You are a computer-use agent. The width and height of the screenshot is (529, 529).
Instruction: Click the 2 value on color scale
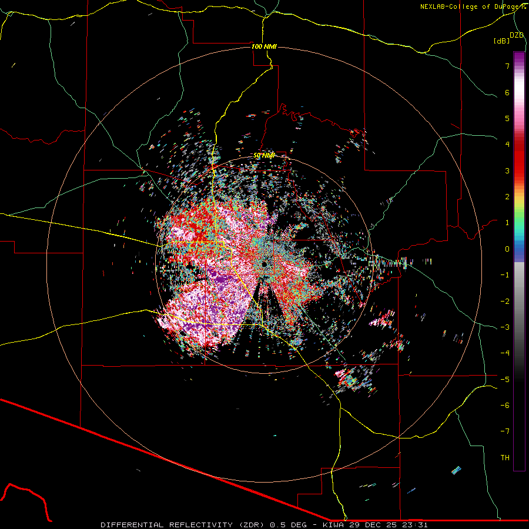[507, 197]
